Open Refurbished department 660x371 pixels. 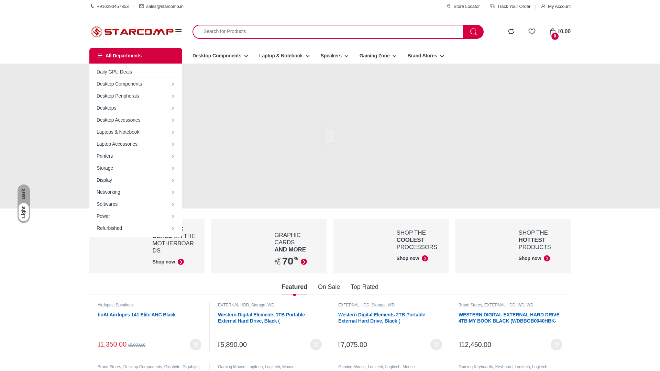(136, 228)
